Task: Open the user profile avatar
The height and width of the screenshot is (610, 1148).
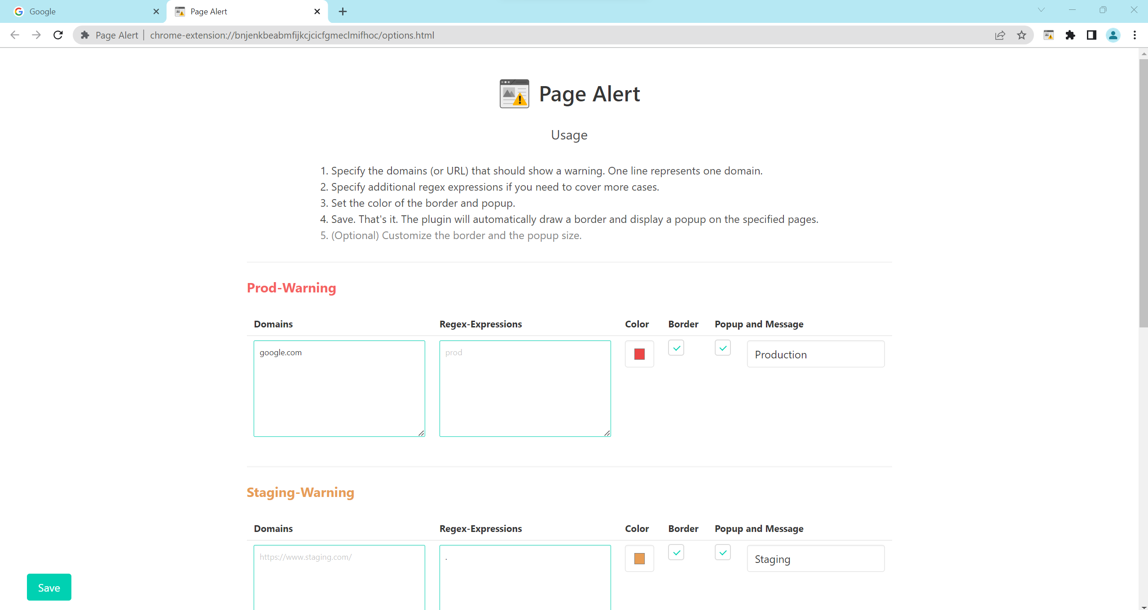Action: click(x=1113, y=35)
